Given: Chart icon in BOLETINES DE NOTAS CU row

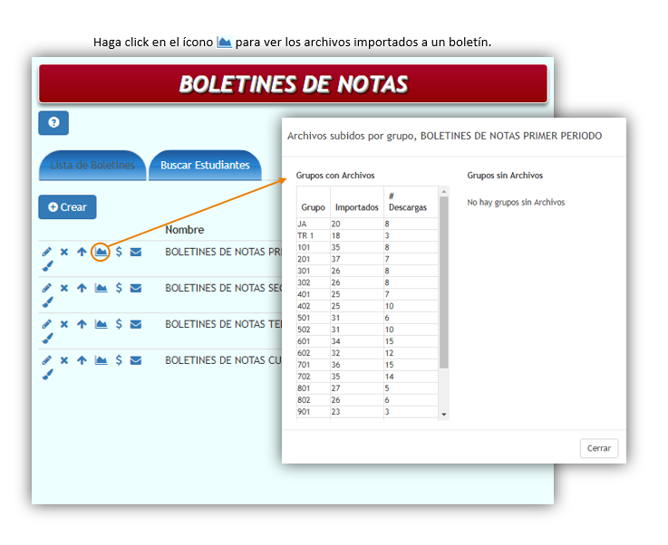Looking at the screenshot, I should click(101, 360).
